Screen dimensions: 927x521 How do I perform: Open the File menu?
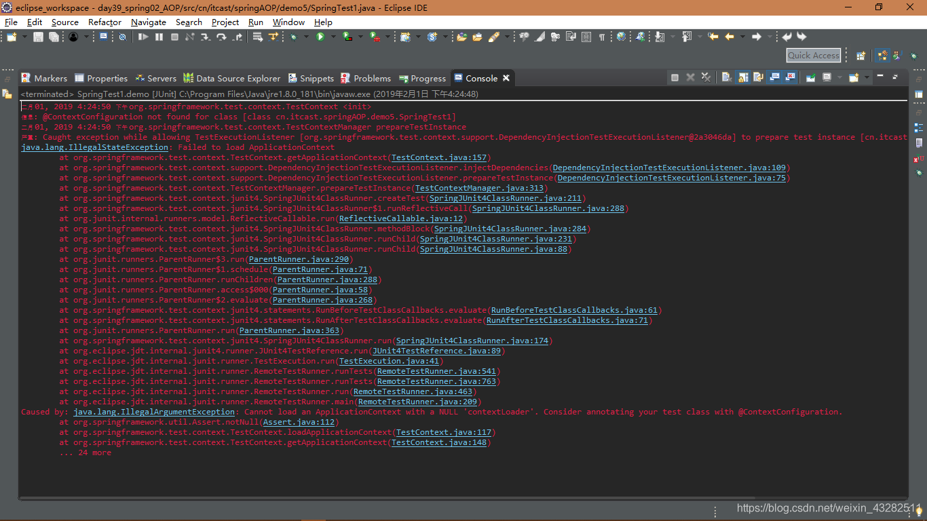11,22
